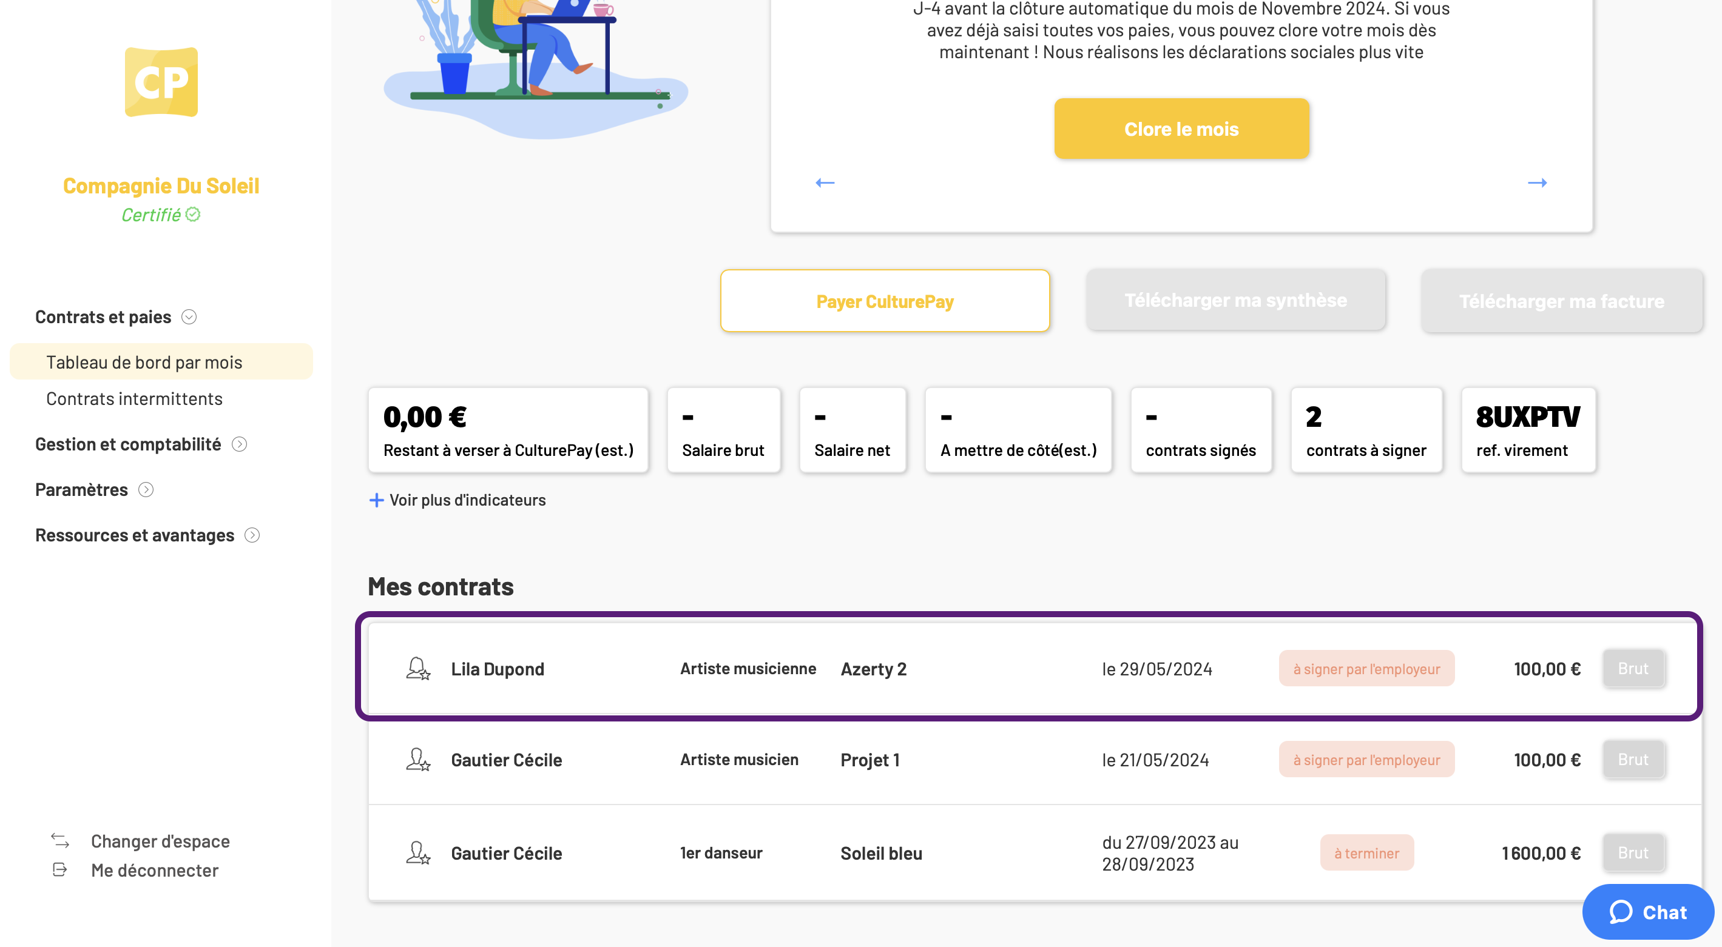This screenshot has width=1722, height=947.
Task: Click the CP CulturePay logo
Action: tap(161, 81)
